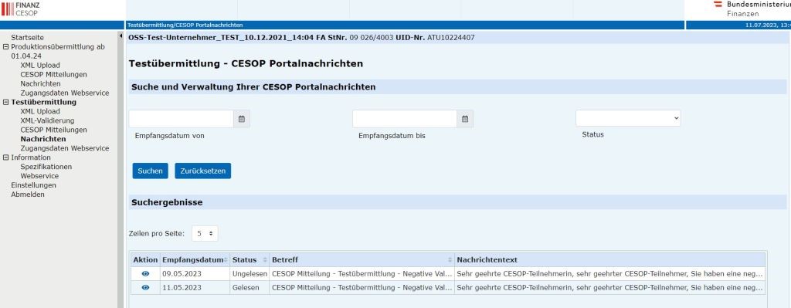Open Webservice under Information
This screenshot has width=791, height=308.
[x=39, y=176]
